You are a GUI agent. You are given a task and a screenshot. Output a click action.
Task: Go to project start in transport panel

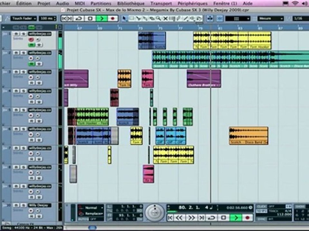coord(171,218)
